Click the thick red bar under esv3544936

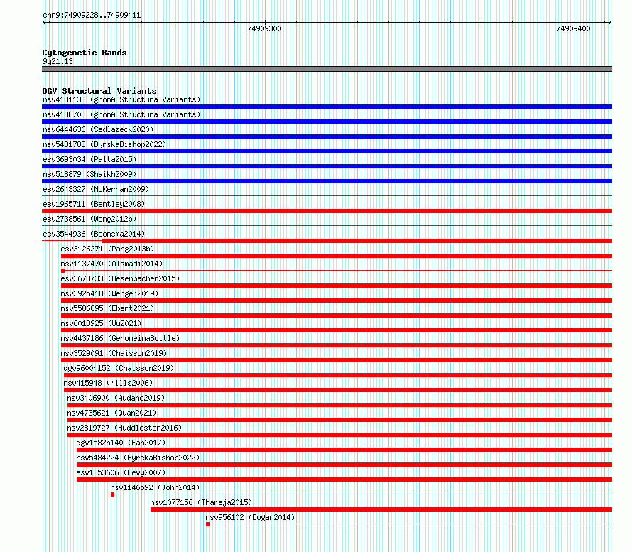356,241
